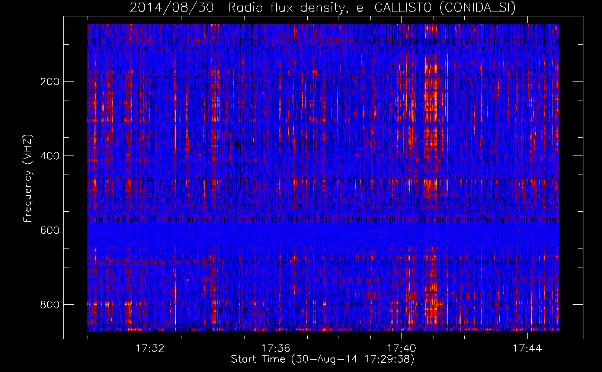Click the '17:36' time tick label
The height and width of the screenshot is (372, 602).
coord(276,349)
